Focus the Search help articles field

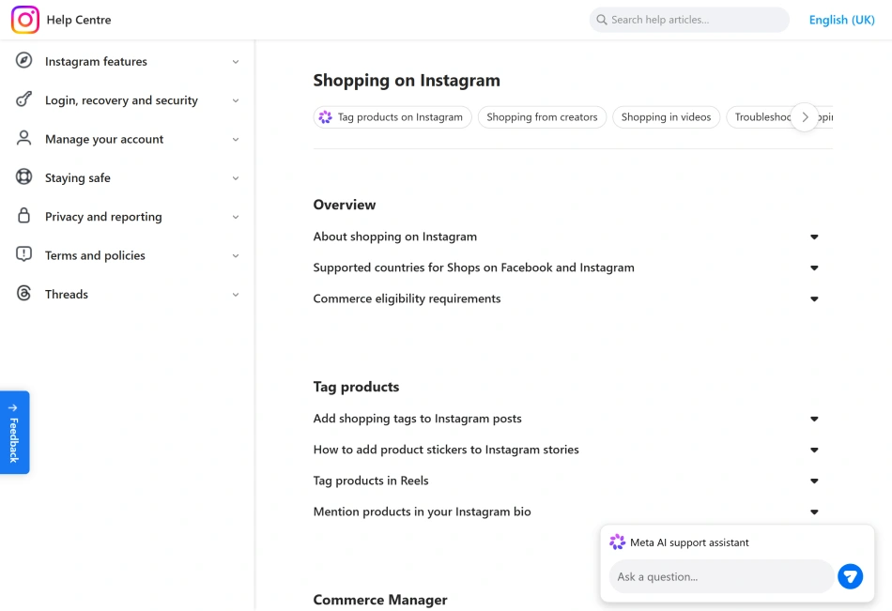pyautogui.click(x=689, y=20)
